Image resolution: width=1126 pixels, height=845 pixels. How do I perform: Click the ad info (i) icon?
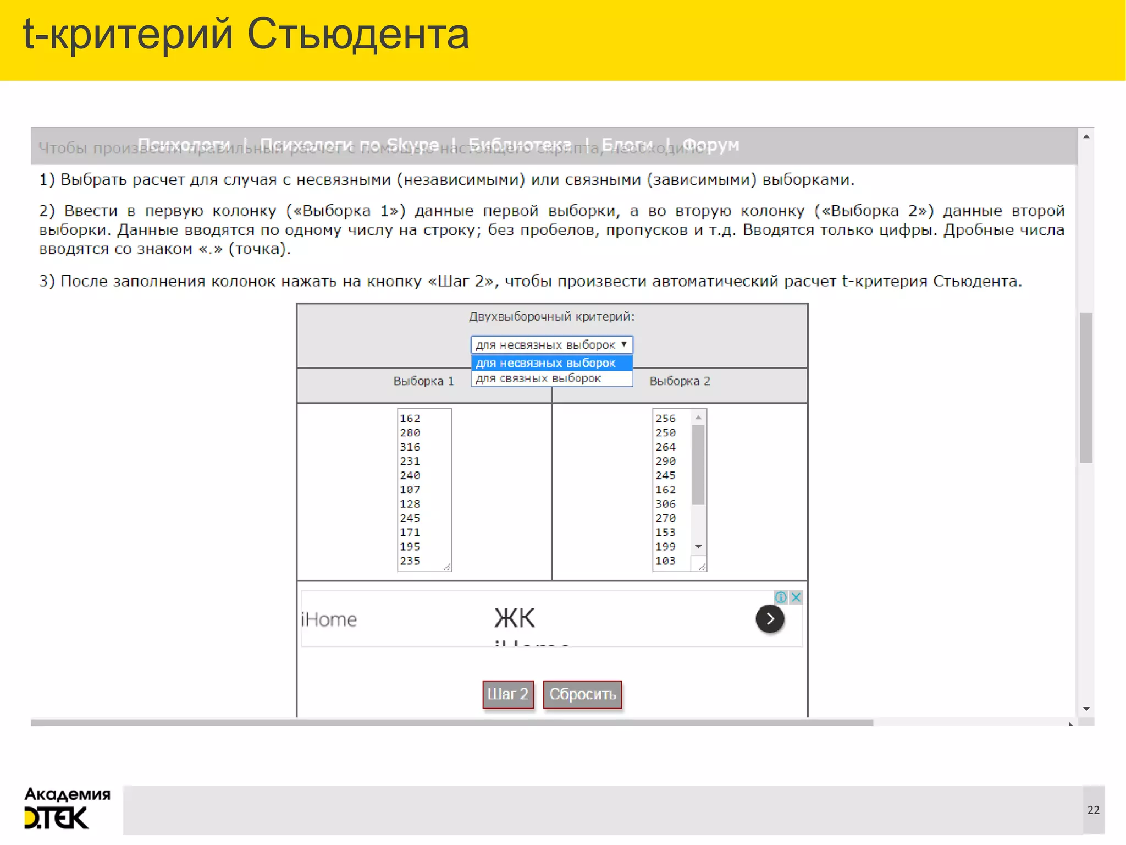(780, 597)
